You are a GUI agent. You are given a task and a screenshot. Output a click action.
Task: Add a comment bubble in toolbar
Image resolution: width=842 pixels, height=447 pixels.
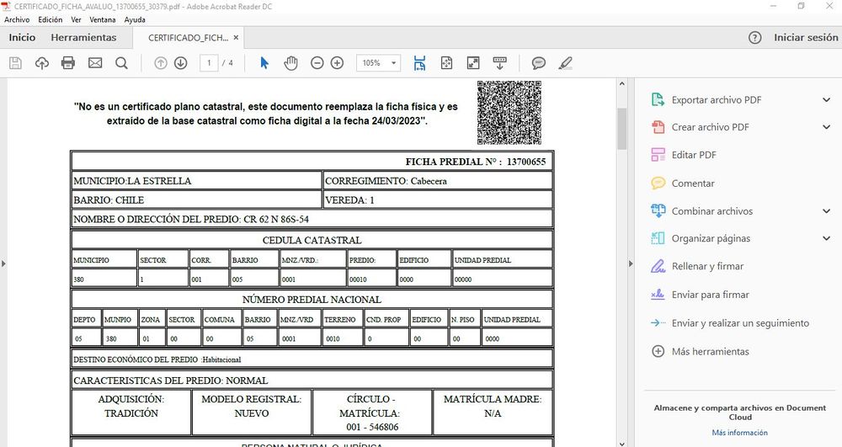(539, 63)
